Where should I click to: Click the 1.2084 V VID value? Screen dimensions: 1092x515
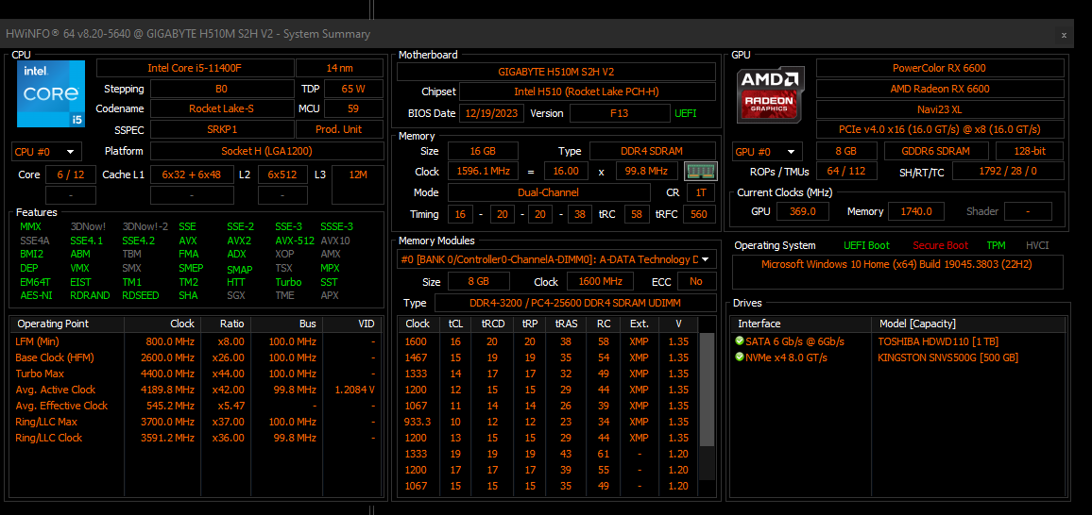(355, 390)
